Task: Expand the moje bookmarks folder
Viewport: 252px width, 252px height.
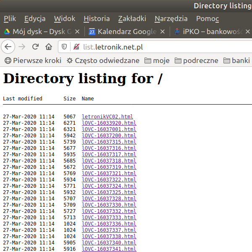Action: coord(157,60)
